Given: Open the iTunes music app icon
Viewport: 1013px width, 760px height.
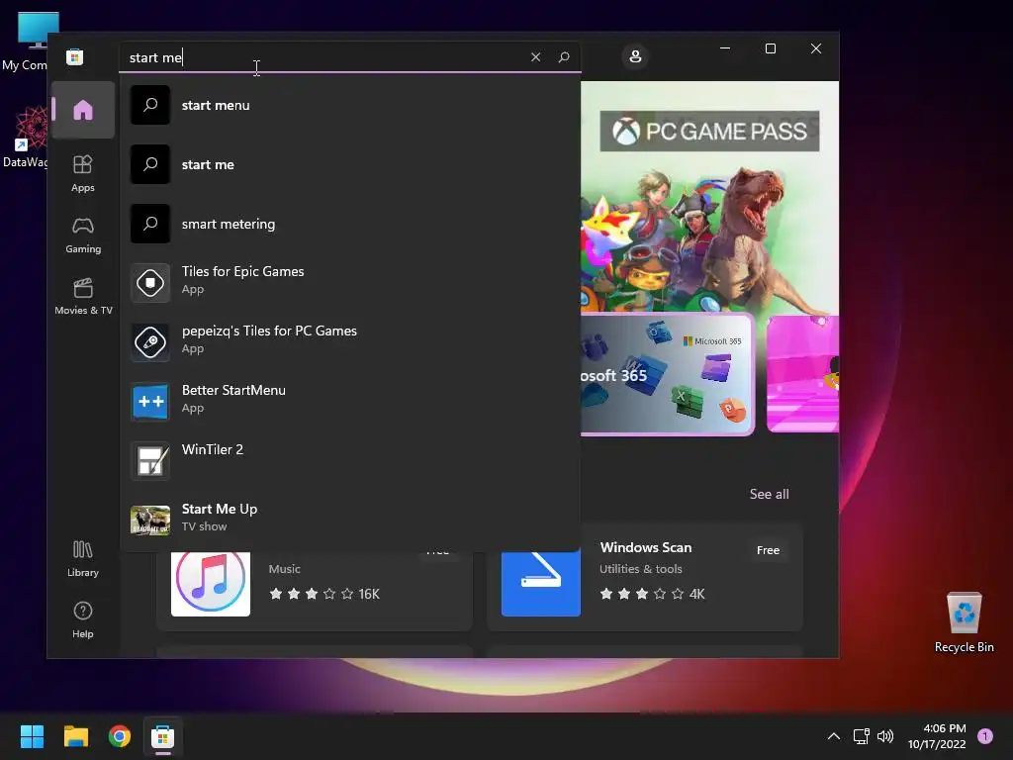Looking at the screenshot, I should click(211, 582).
